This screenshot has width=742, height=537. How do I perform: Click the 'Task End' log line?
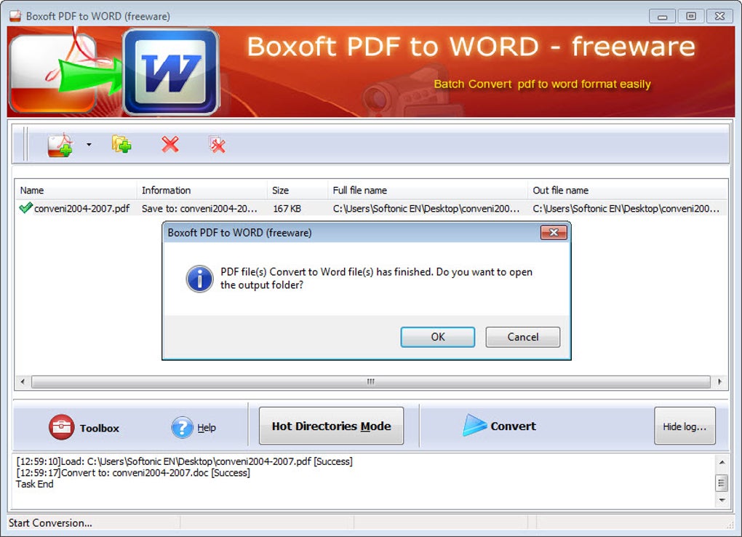pos(34,484)
